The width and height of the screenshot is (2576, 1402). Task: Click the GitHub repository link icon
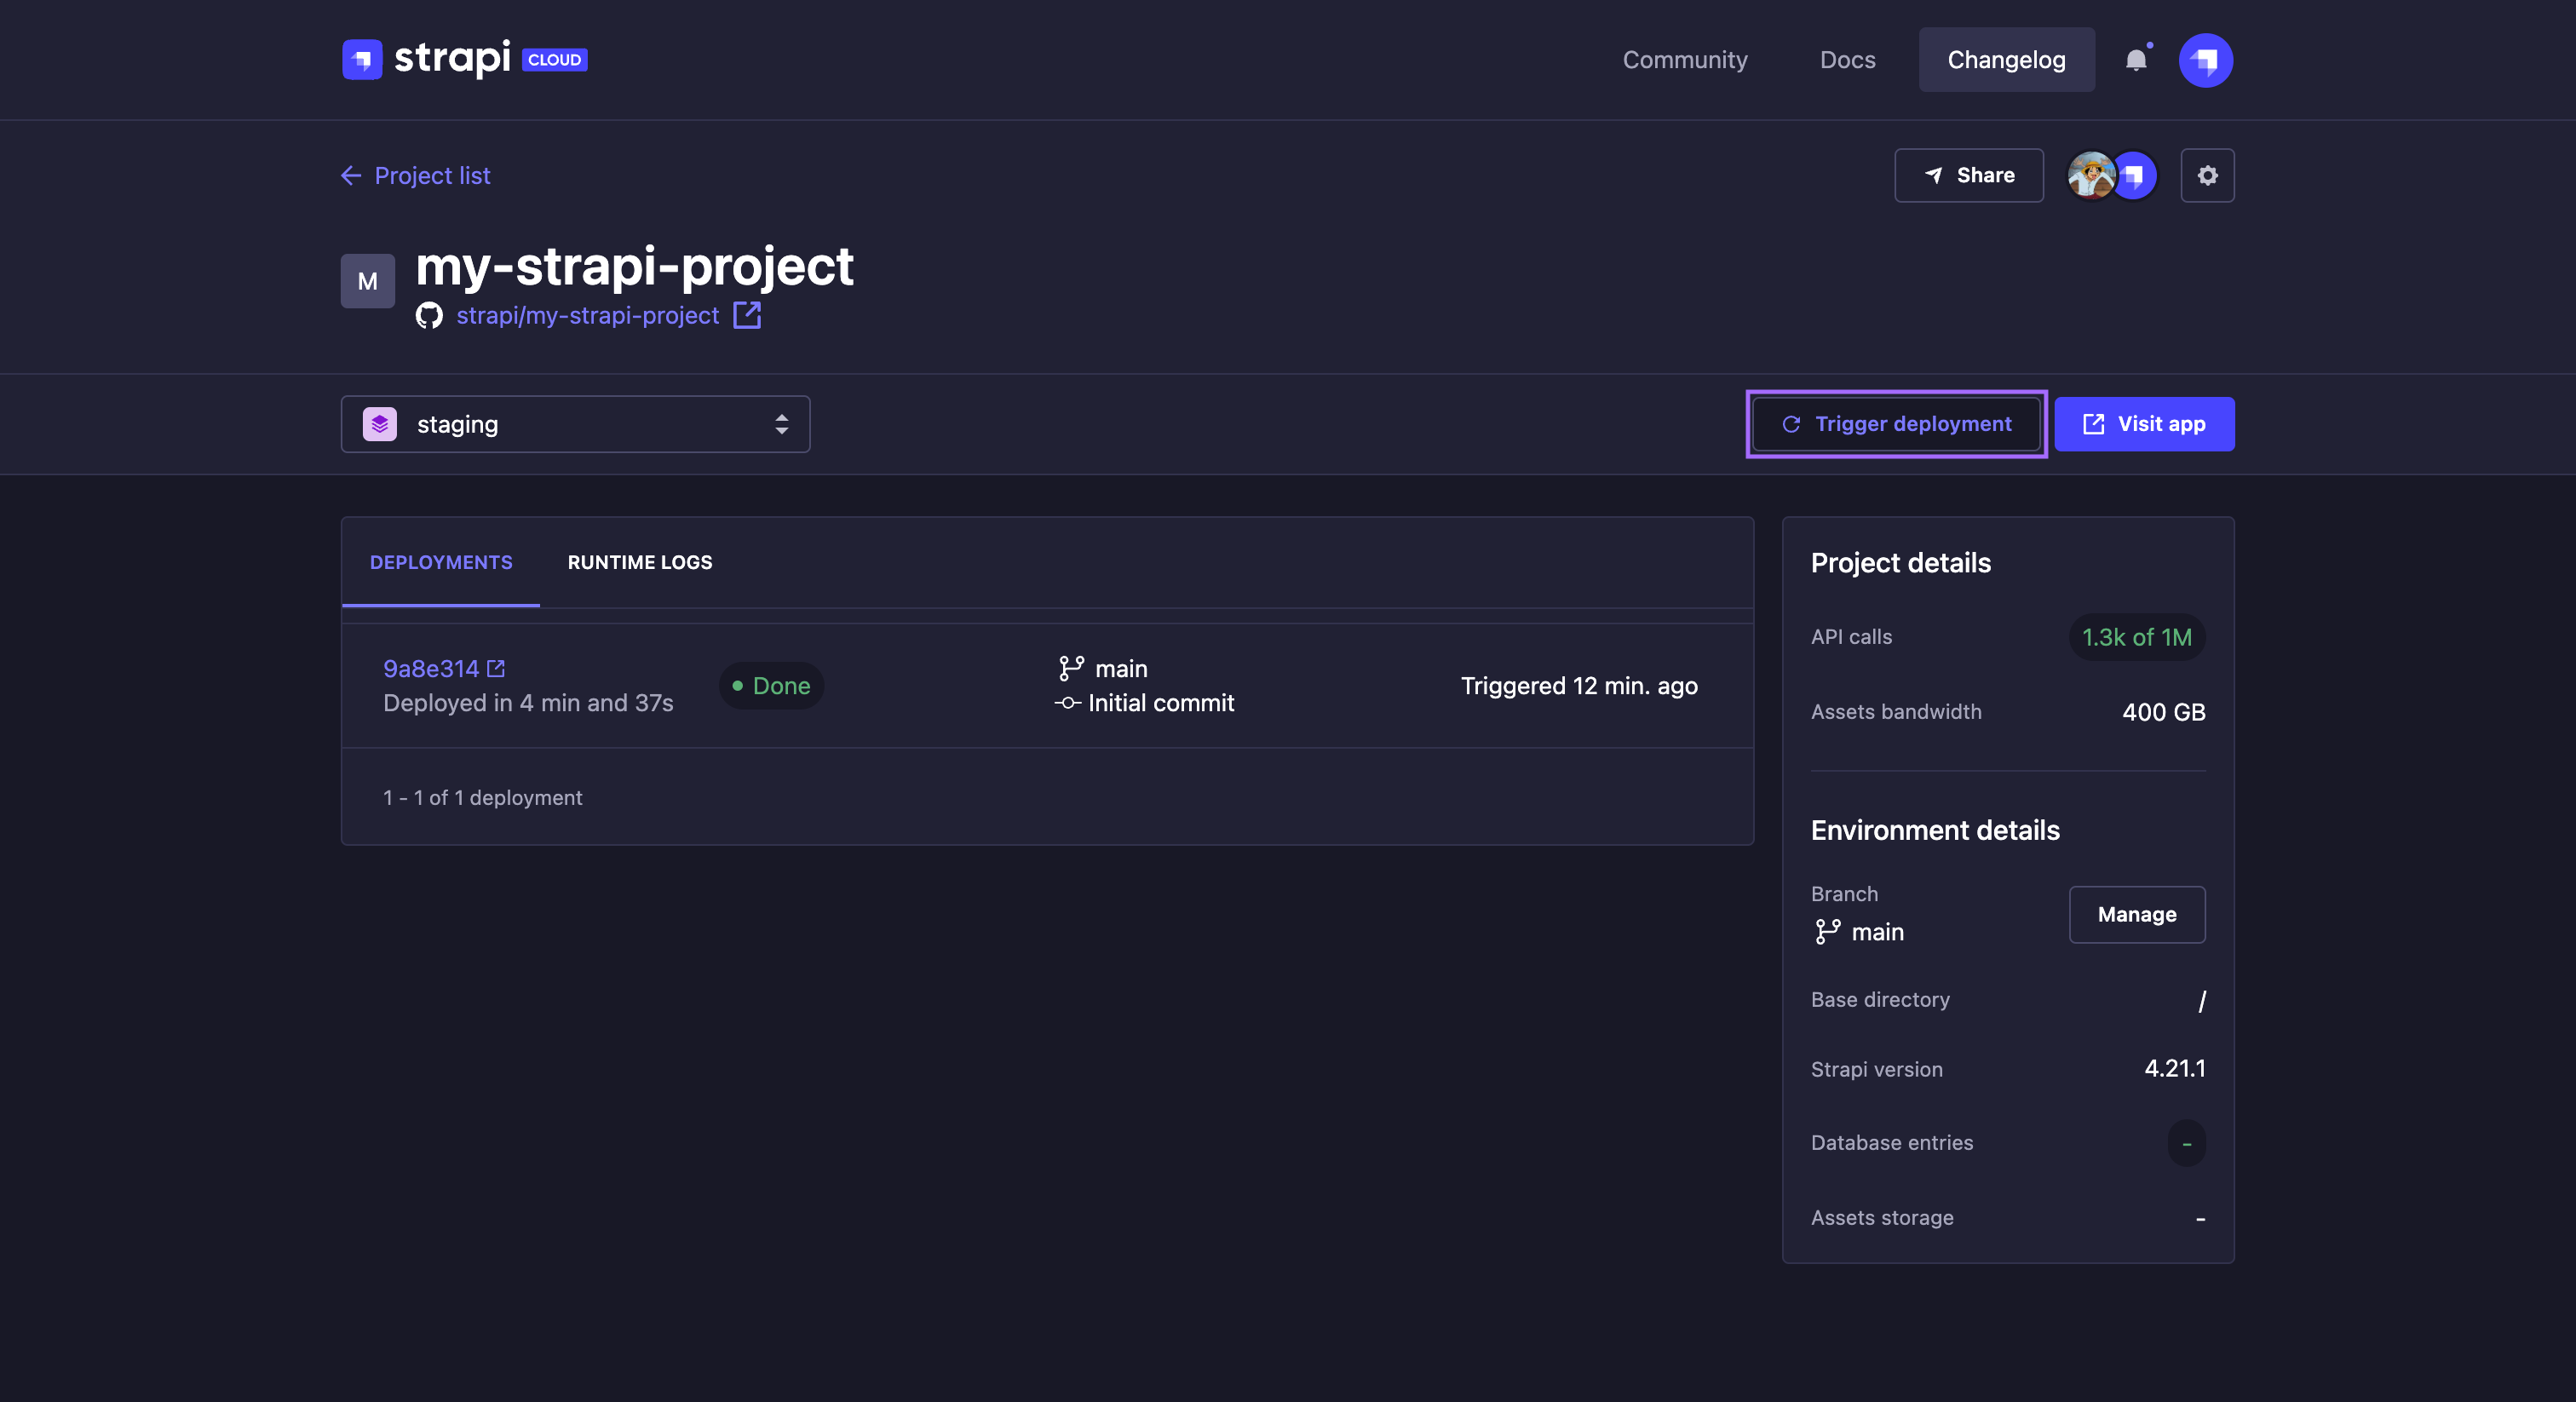[748, 316]
